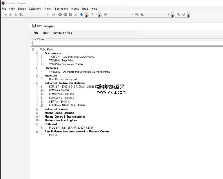Select the 'PartBull –' tree item
Screen dimensions: 223x179
coord(54,135)
